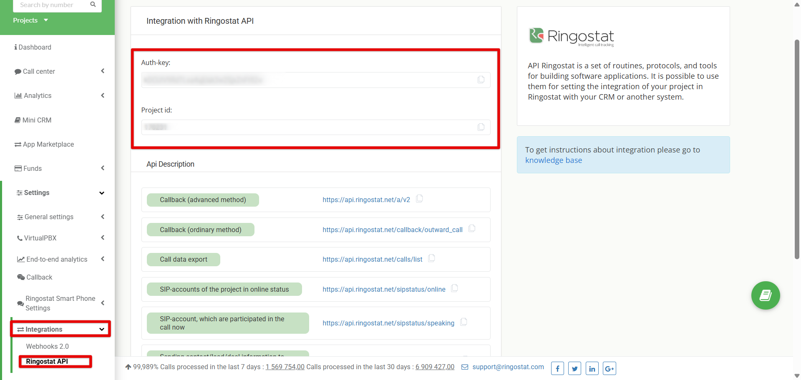Open Ringostat Google Plus page

610,368
